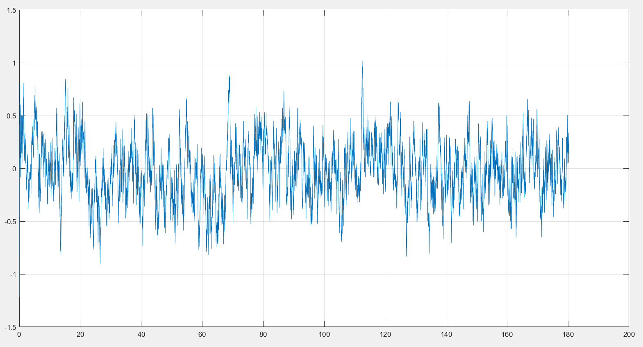
Task: Click the y-axis tick label 1
Action: pyautogui.click(x=14, y=63)
